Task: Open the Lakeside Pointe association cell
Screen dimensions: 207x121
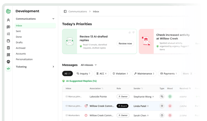Action: click(x=98, y=97)
